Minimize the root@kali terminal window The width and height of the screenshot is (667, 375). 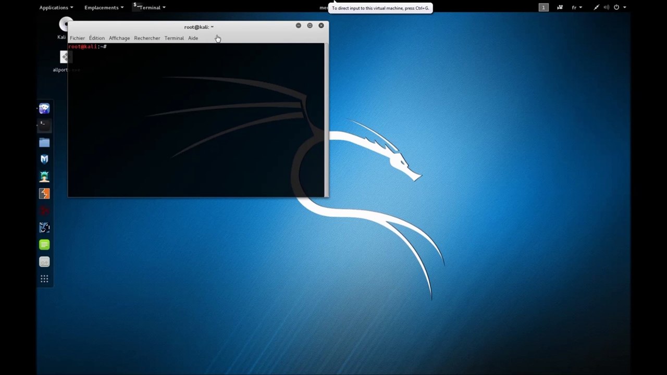point(298,26)
